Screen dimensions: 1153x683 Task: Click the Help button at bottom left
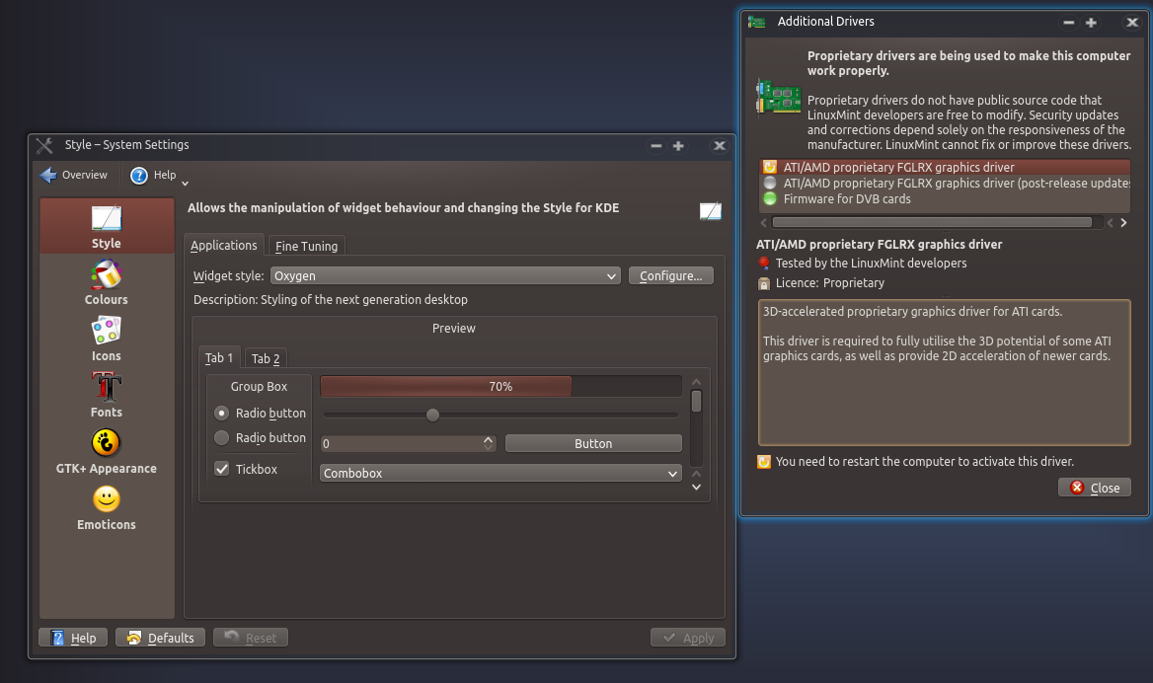tap(73, 638)
